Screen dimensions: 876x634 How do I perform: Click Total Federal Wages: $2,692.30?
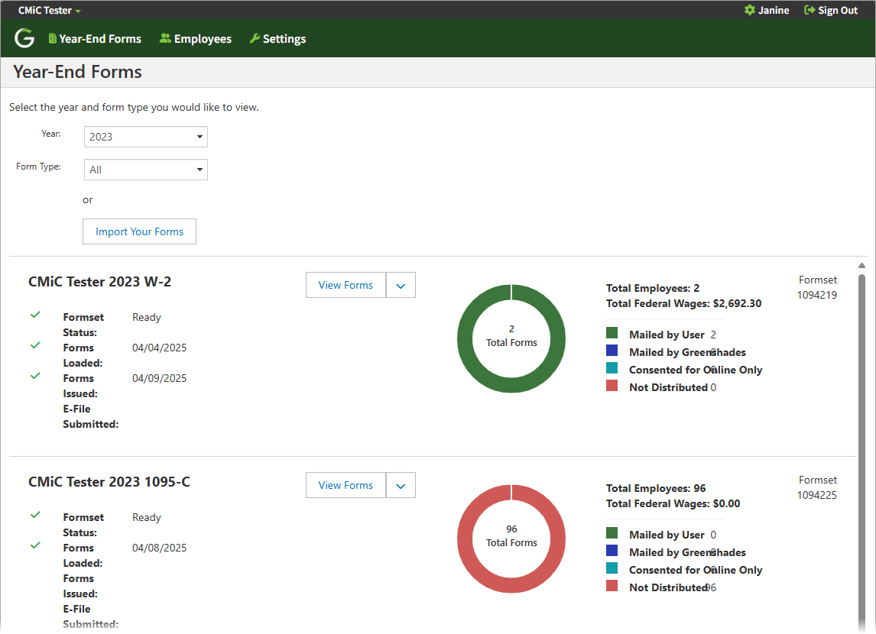pyautogui.click(x=684, y=303)
